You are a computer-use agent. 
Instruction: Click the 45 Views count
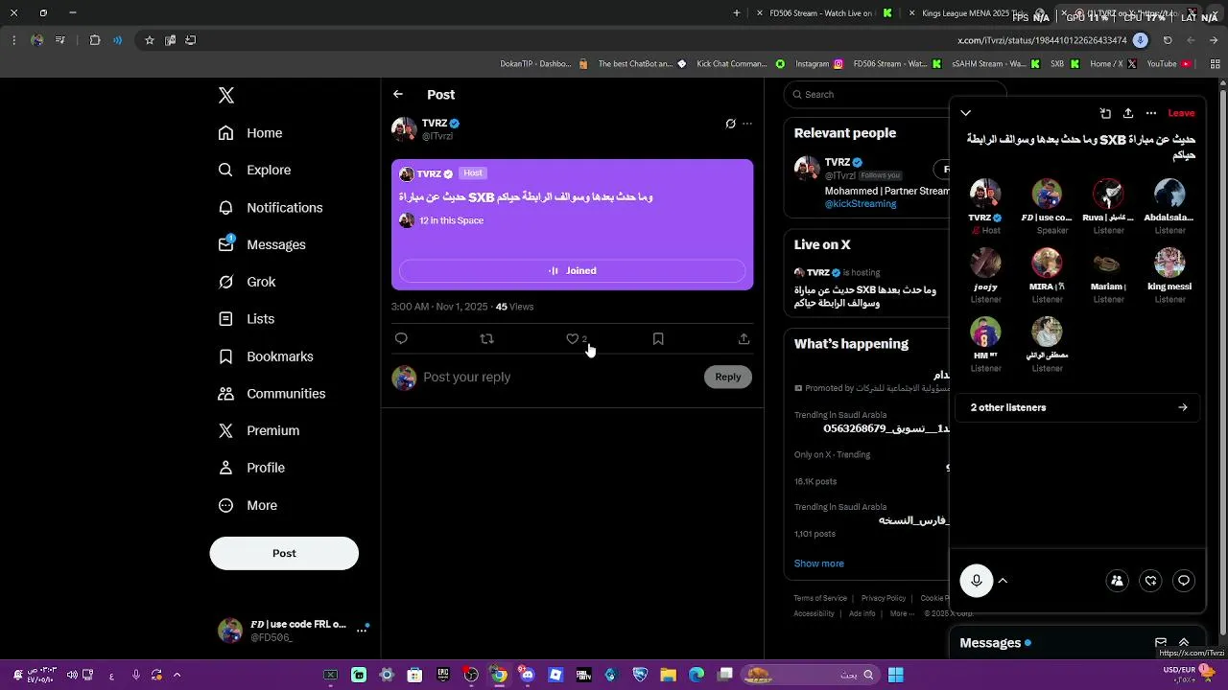click(514, 307)
